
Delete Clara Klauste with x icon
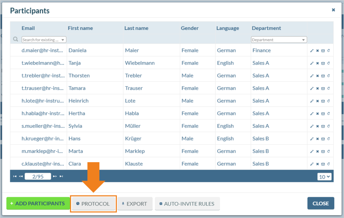317,164
